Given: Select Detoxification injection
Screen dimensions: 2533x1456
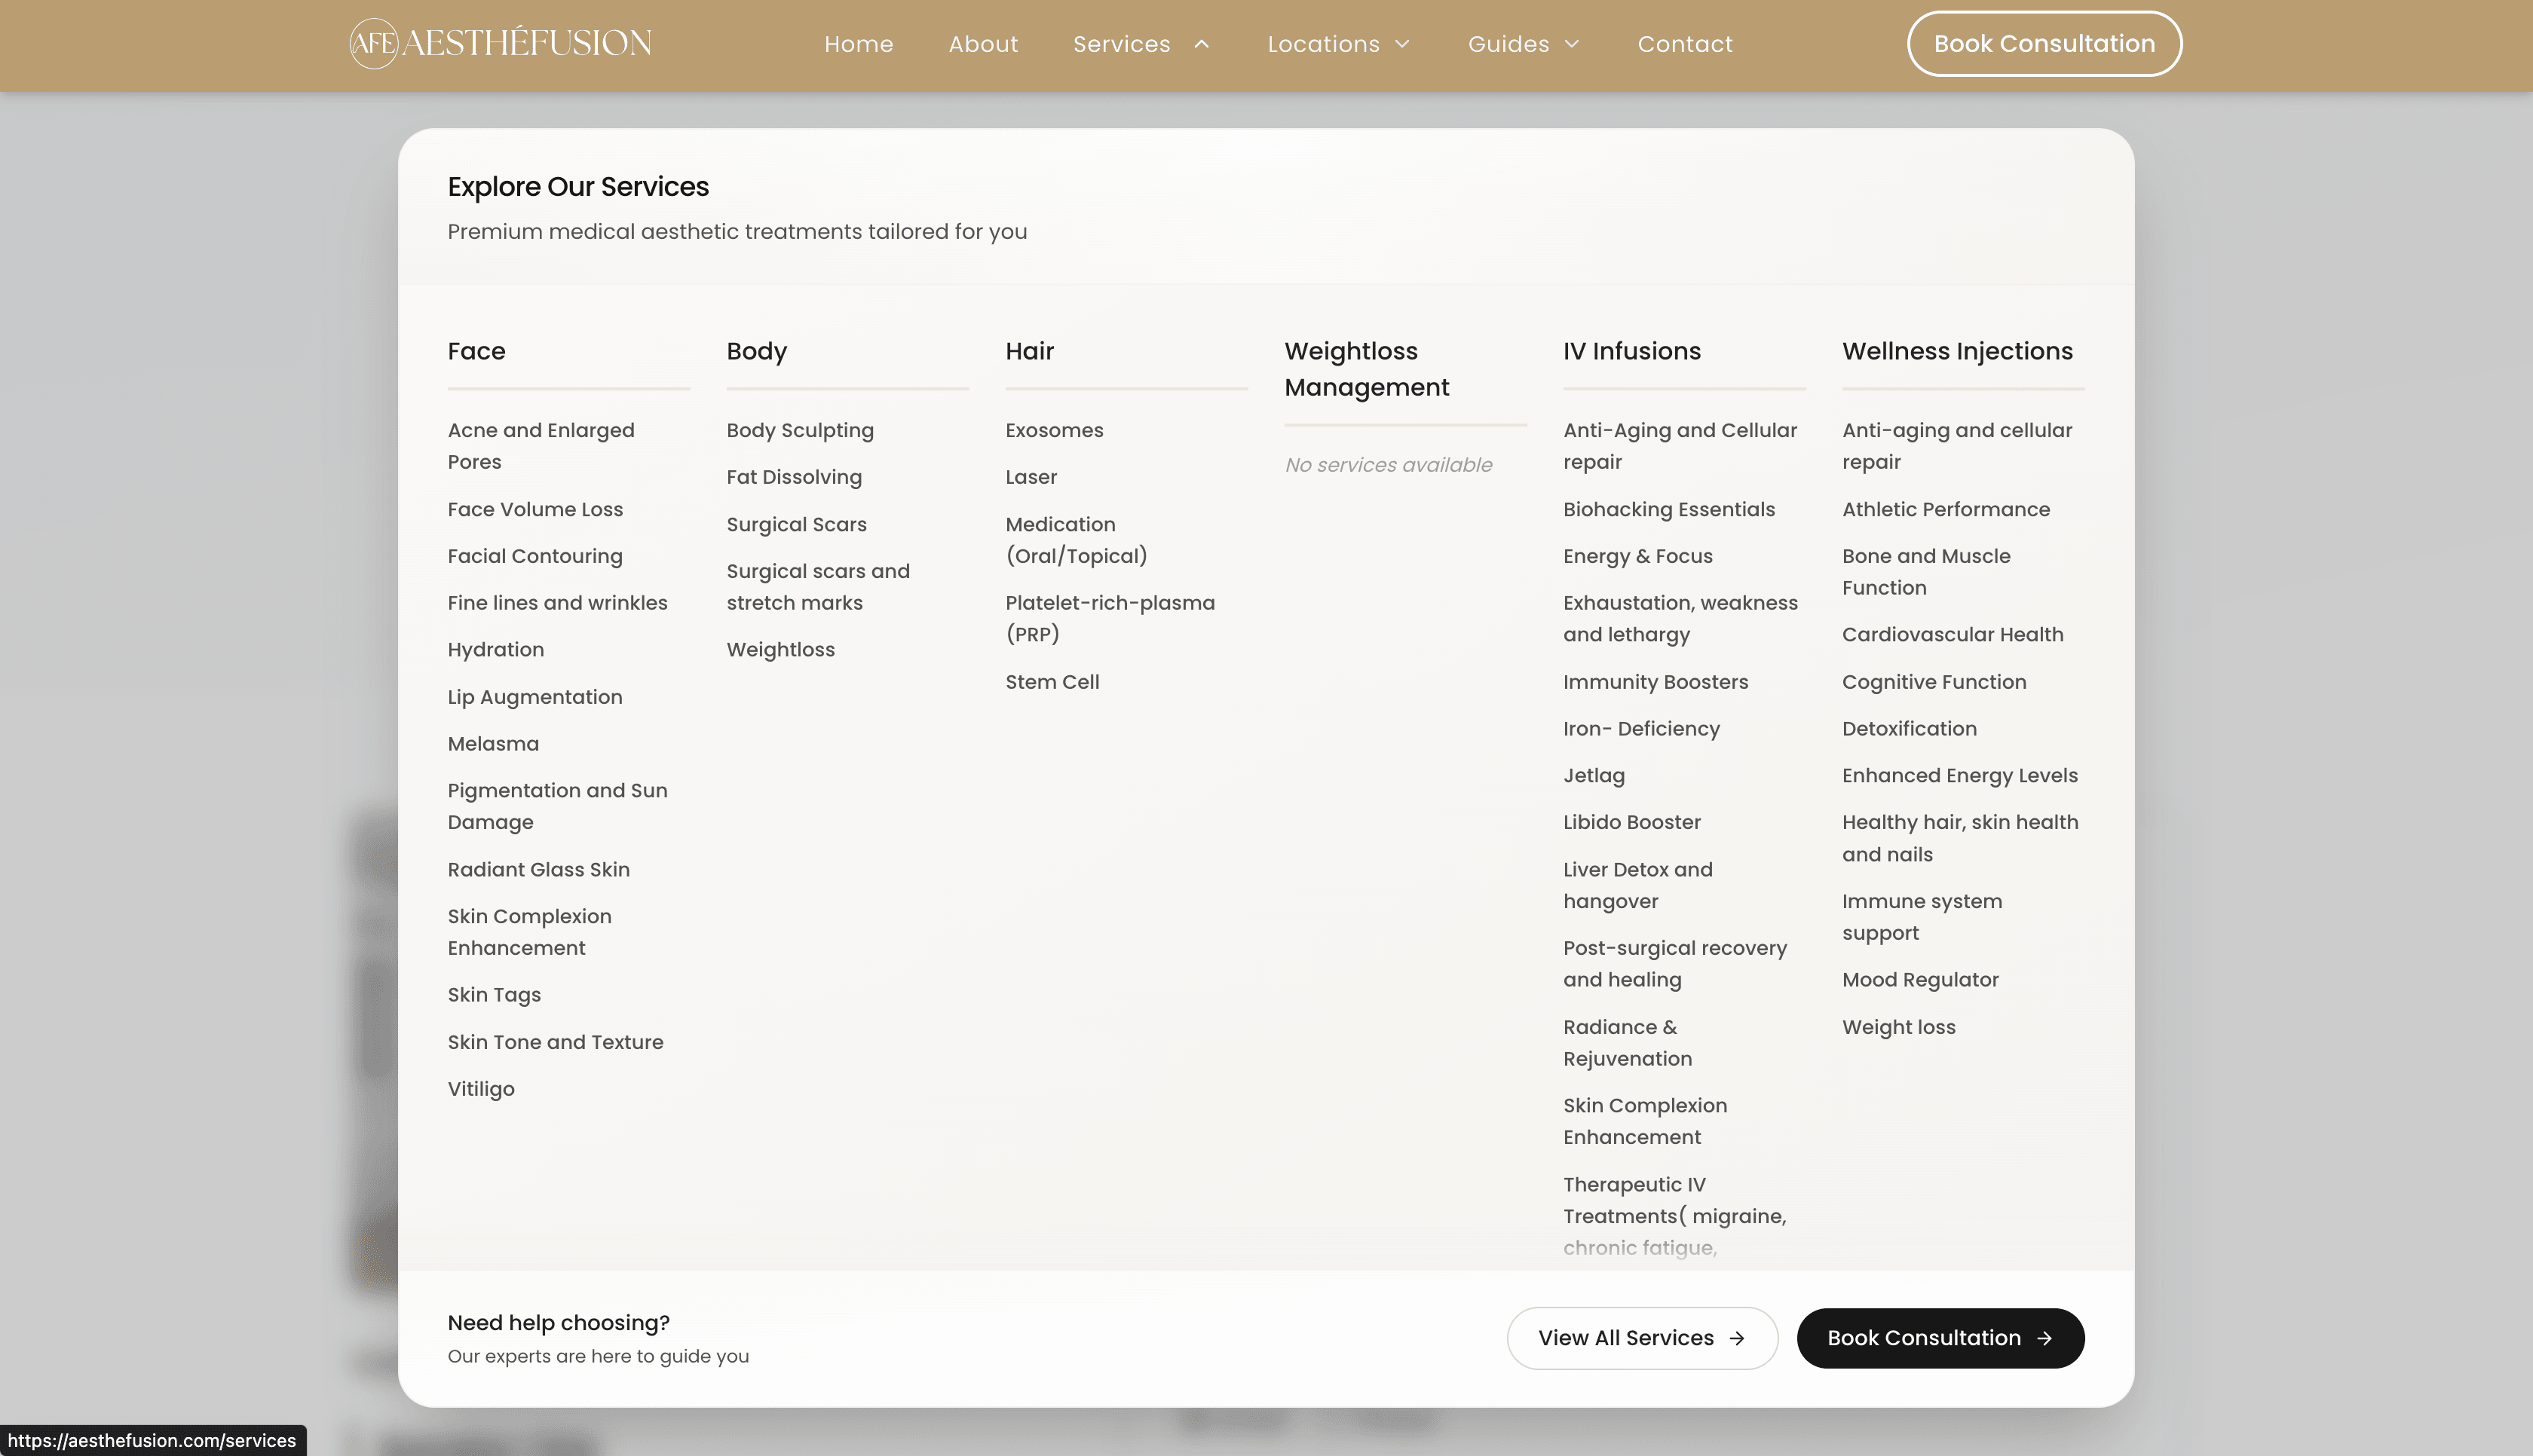Looking at the screenshot, I should click(1909, 729).
